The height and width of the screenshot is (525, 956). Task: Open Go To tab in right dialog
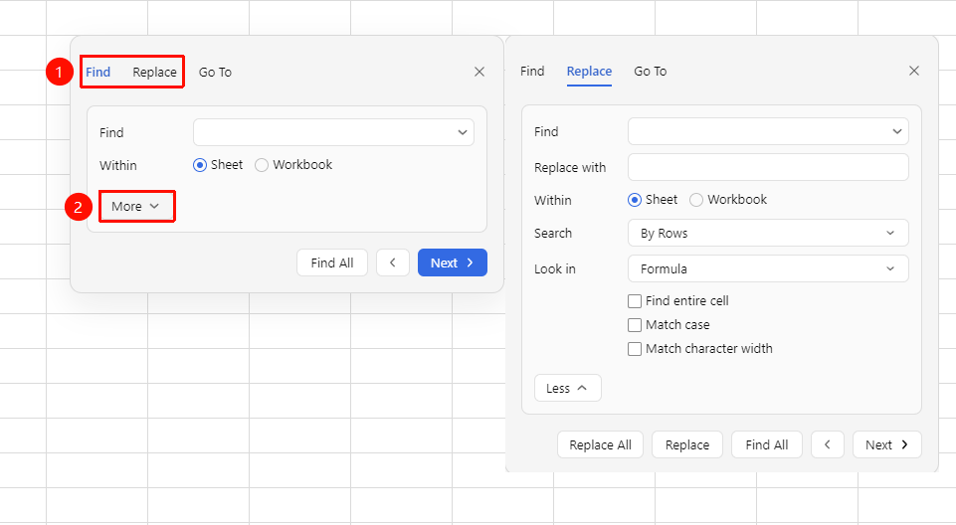click(651, 72)
